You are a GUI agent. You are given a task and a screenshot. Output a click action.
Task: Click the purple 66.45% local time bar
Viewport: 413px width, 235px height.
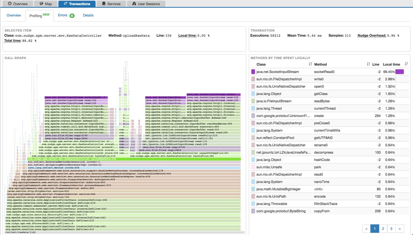tap(400, 72)
